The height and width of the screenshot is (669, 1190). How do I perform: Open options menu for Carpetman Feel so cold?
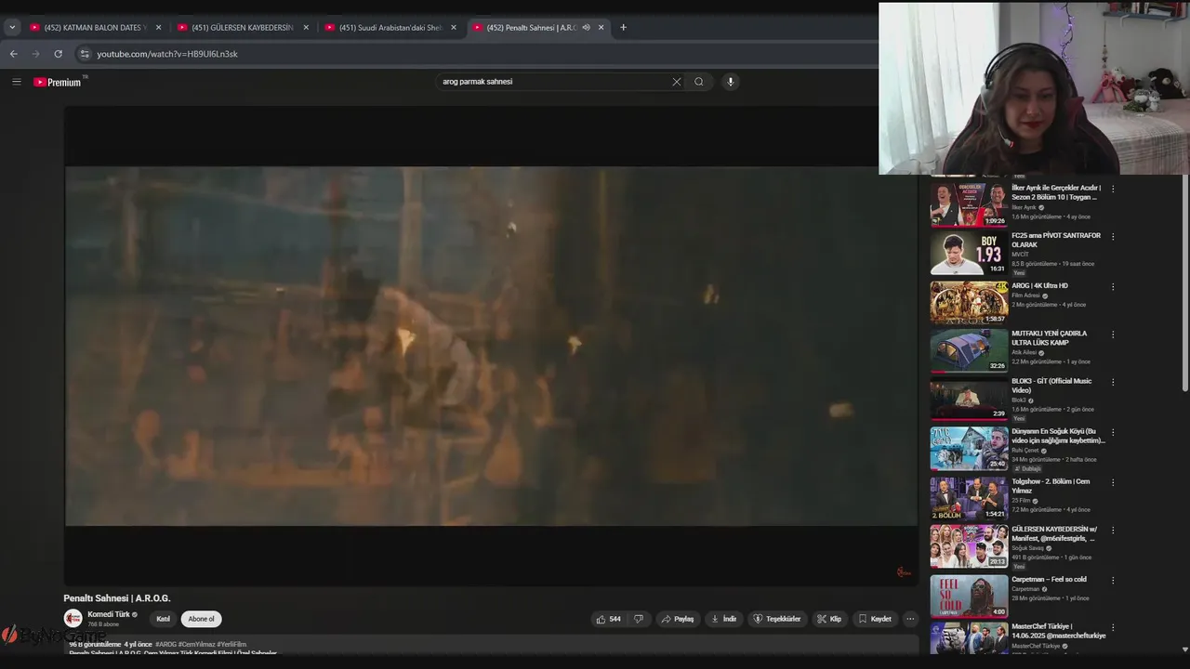click(x=1113, y=580)
